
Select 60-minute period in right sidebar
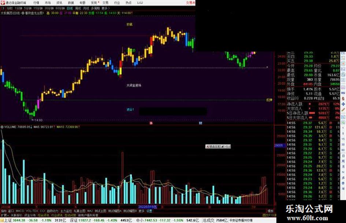point(343,150)
